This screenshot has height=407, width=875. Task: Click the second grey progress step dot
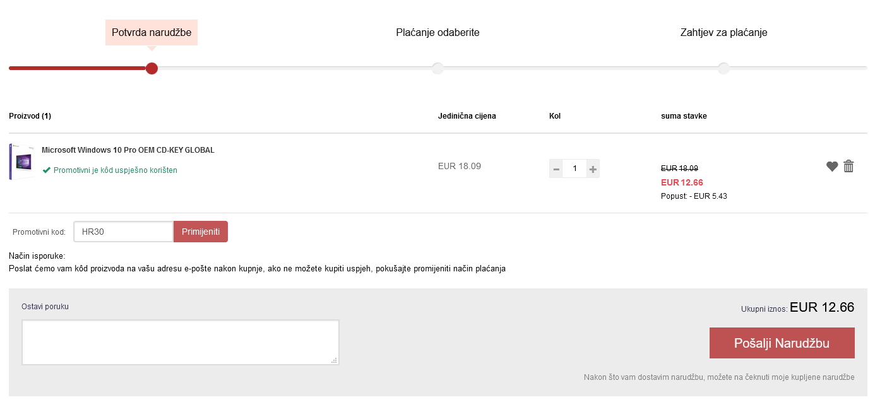[x=437, y=68]
